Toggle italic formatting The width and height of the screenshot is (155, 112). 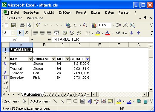pyautogui.click(x=27, y=33)
